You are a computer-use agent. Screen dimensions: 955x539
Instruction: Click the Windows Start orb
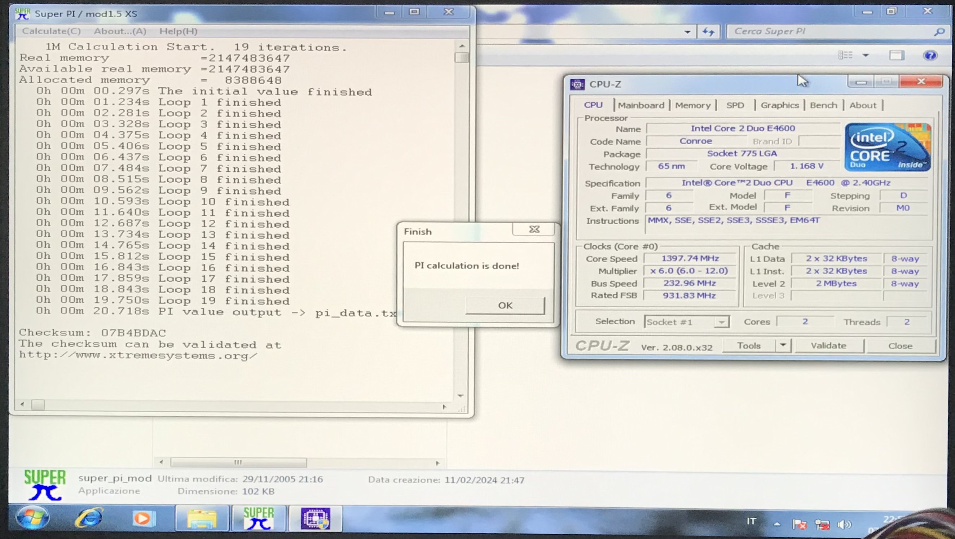coord(32,518)
